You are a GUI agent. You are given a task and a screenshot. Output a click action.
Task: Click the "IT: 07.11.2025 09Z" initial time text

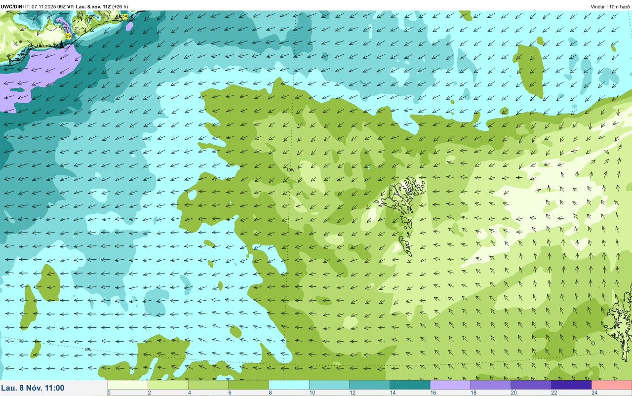point(45,6)
